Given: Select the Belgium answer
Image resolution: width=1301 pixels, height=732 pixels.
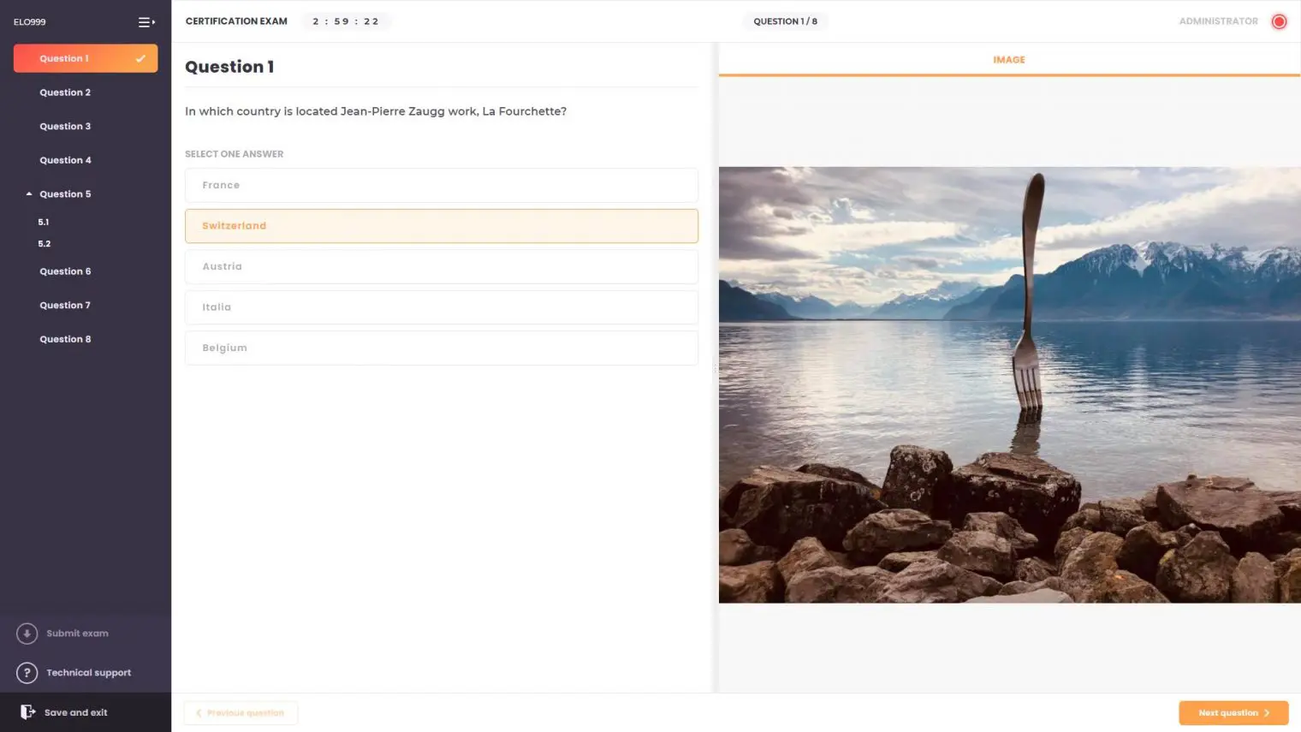Looking at the screenshot, I should 442,348.
